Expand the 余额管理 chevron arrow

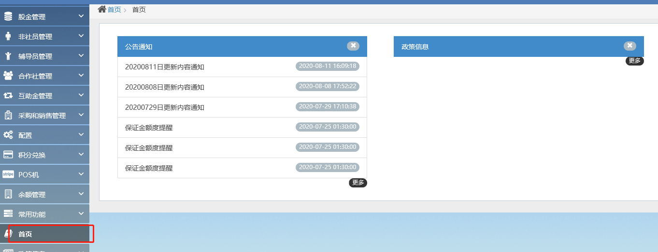[x=81, y=194]
